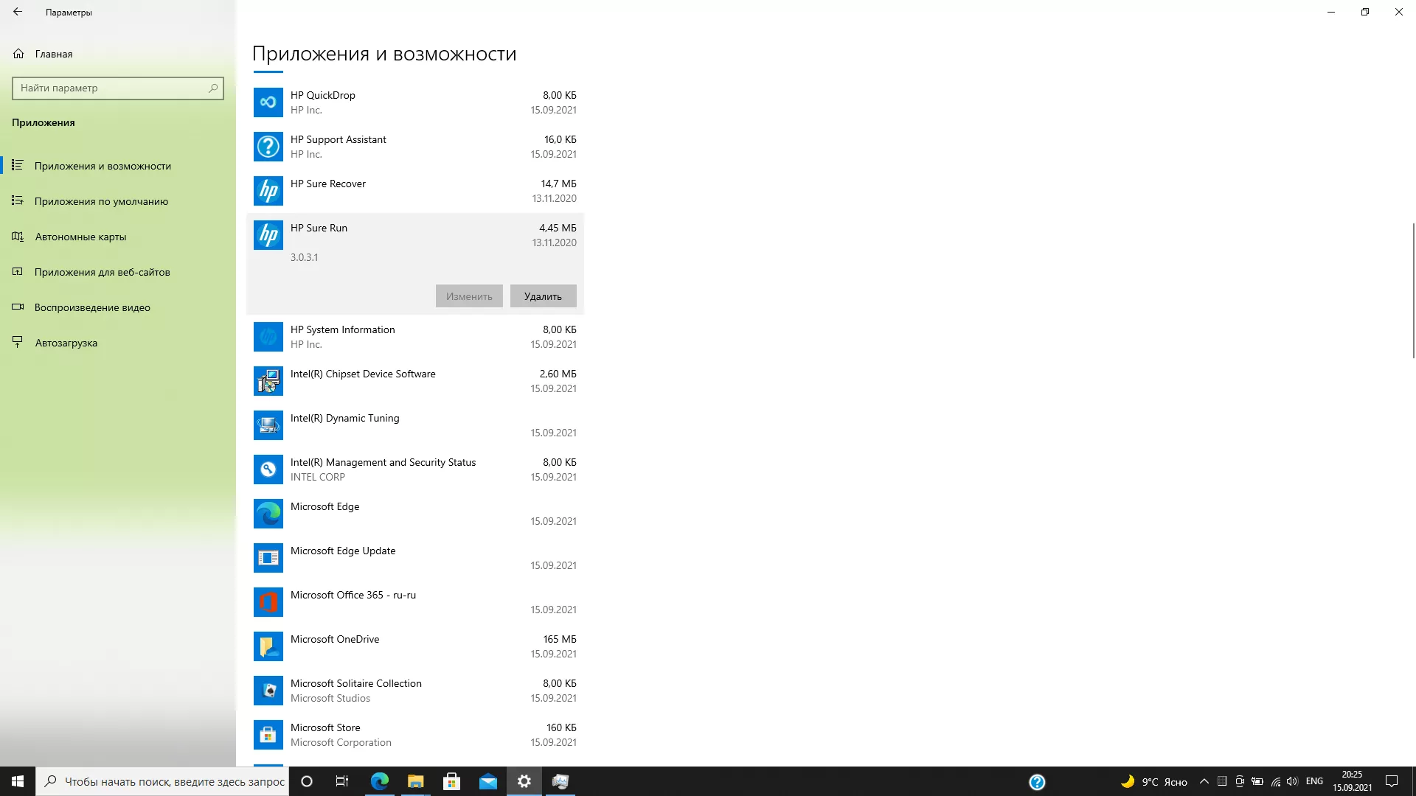Open Воспроизведение видео section
Image resolution: width=1416 pixels, height=796 pixels.
[92, 307]
